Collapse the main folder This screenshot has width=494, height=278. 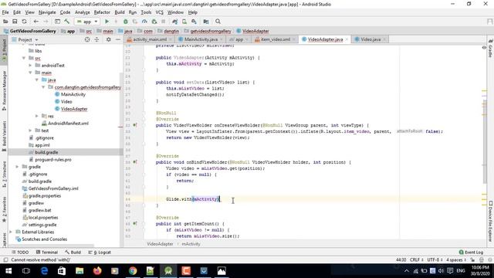(x=30, y=73)
